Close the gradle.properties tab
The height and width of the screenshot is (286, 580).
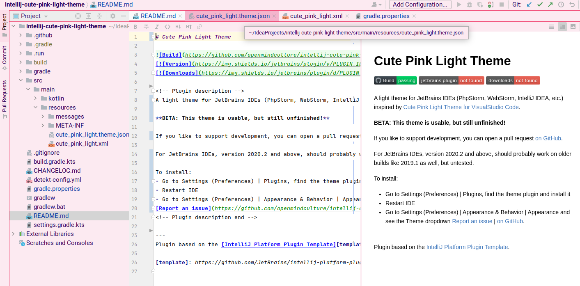414,16
